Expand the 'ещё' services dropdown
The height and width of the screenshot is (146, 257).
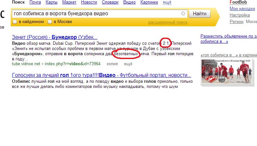tap(167, 2)
